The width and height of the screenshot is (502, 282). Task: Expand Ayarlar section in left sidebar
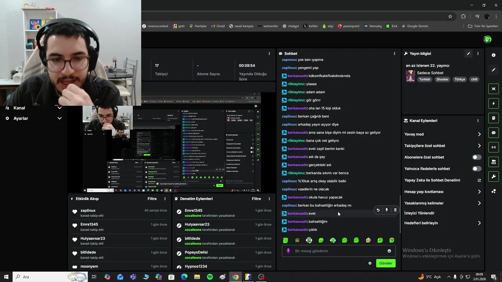click(33, 118)
